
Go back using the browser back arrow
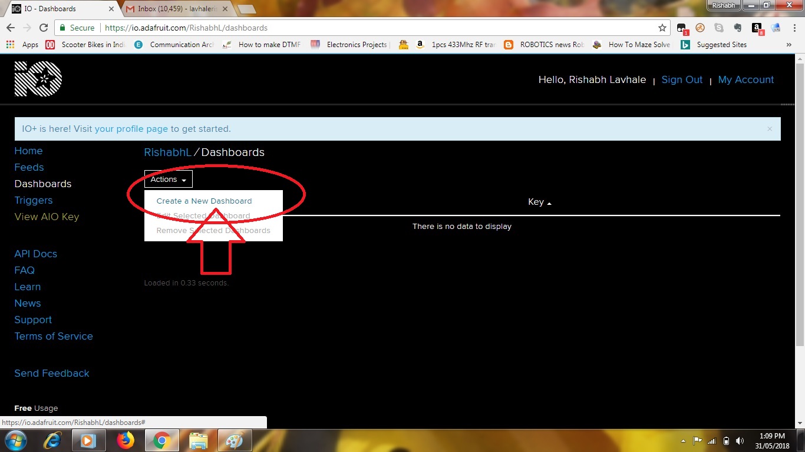[x=11, y=28]
